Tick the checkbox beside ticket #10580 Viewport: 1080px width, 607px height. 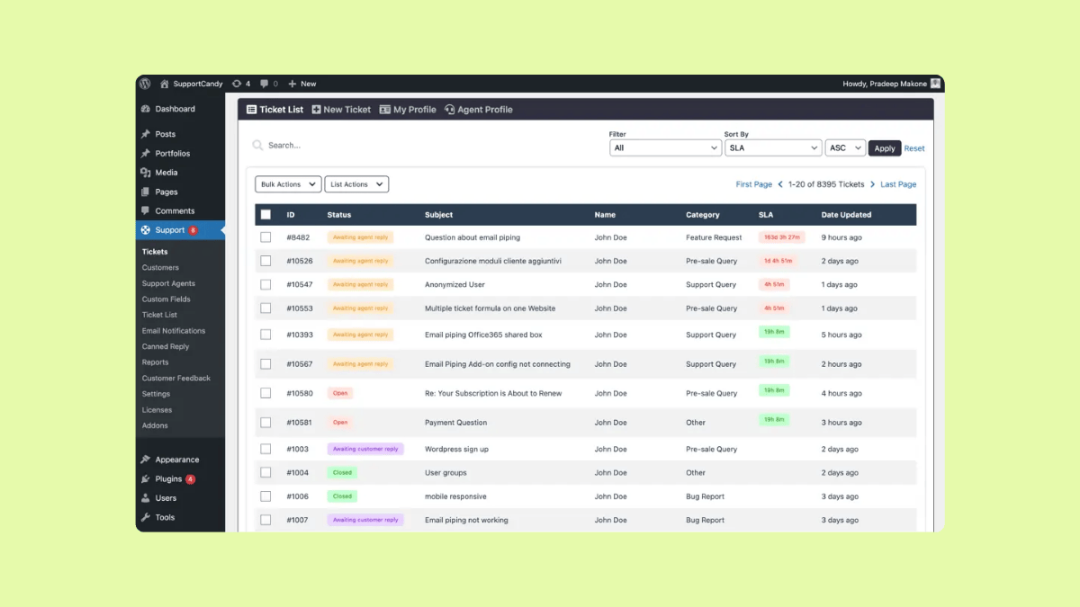click(x=265, y=393)
